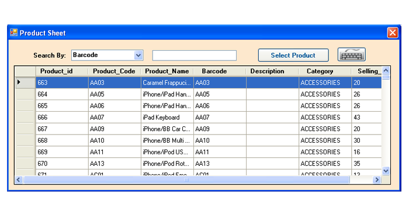The height and width of the screenshot is (216, 409).
Task: Select the iPhone/BB Multi ... name cell
Action: coord(167,140)
